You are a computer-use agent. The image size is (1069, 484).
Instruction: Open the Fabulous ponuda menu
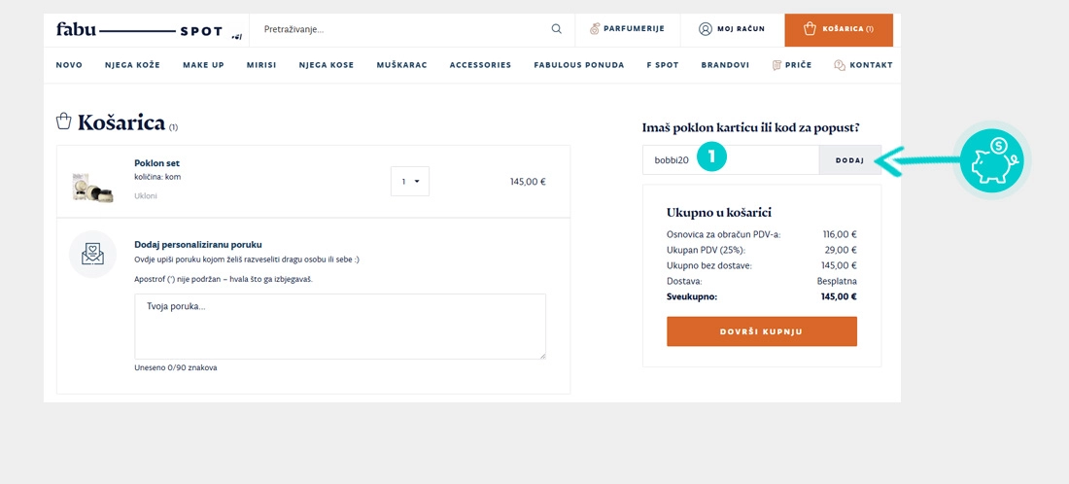(x=579, y=65)
